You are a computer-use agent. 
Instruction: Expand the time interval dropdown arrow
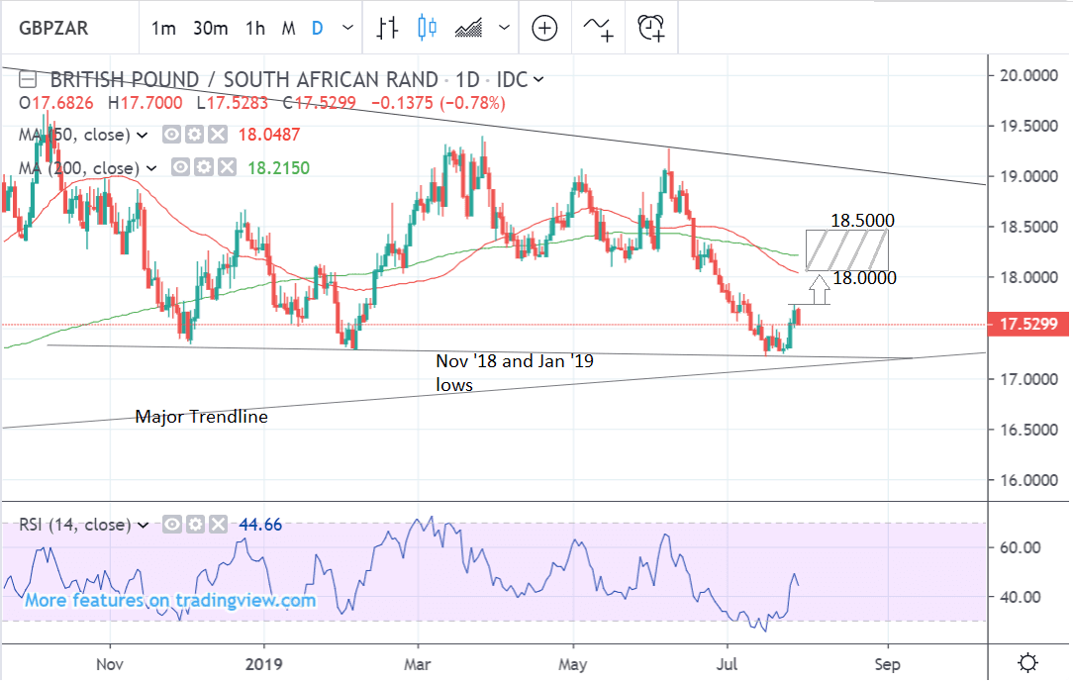click(346, 29)
